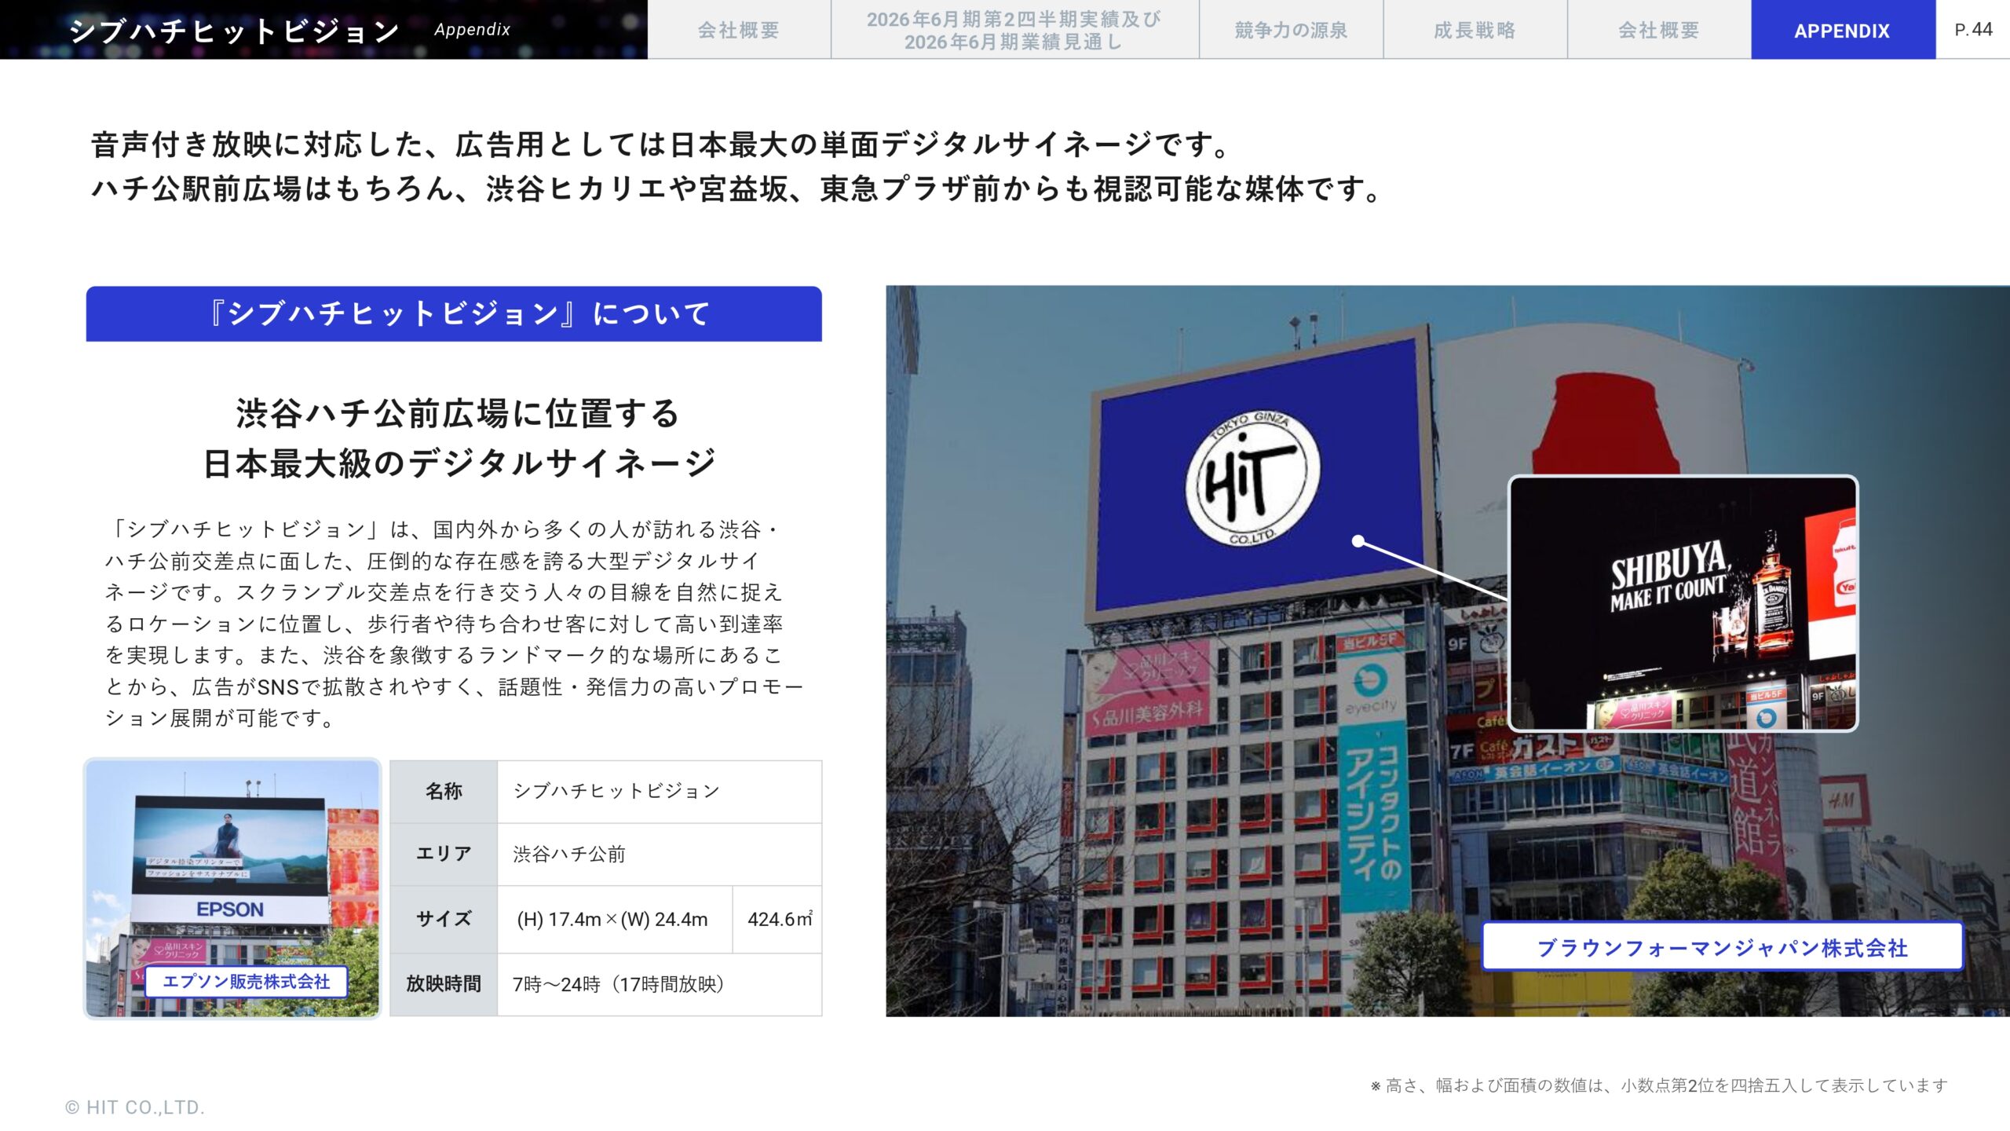Expand the 2026年6月期第2四半期実績 section
This screenshot has height=1131, width=2010.
coord(1015,31)
